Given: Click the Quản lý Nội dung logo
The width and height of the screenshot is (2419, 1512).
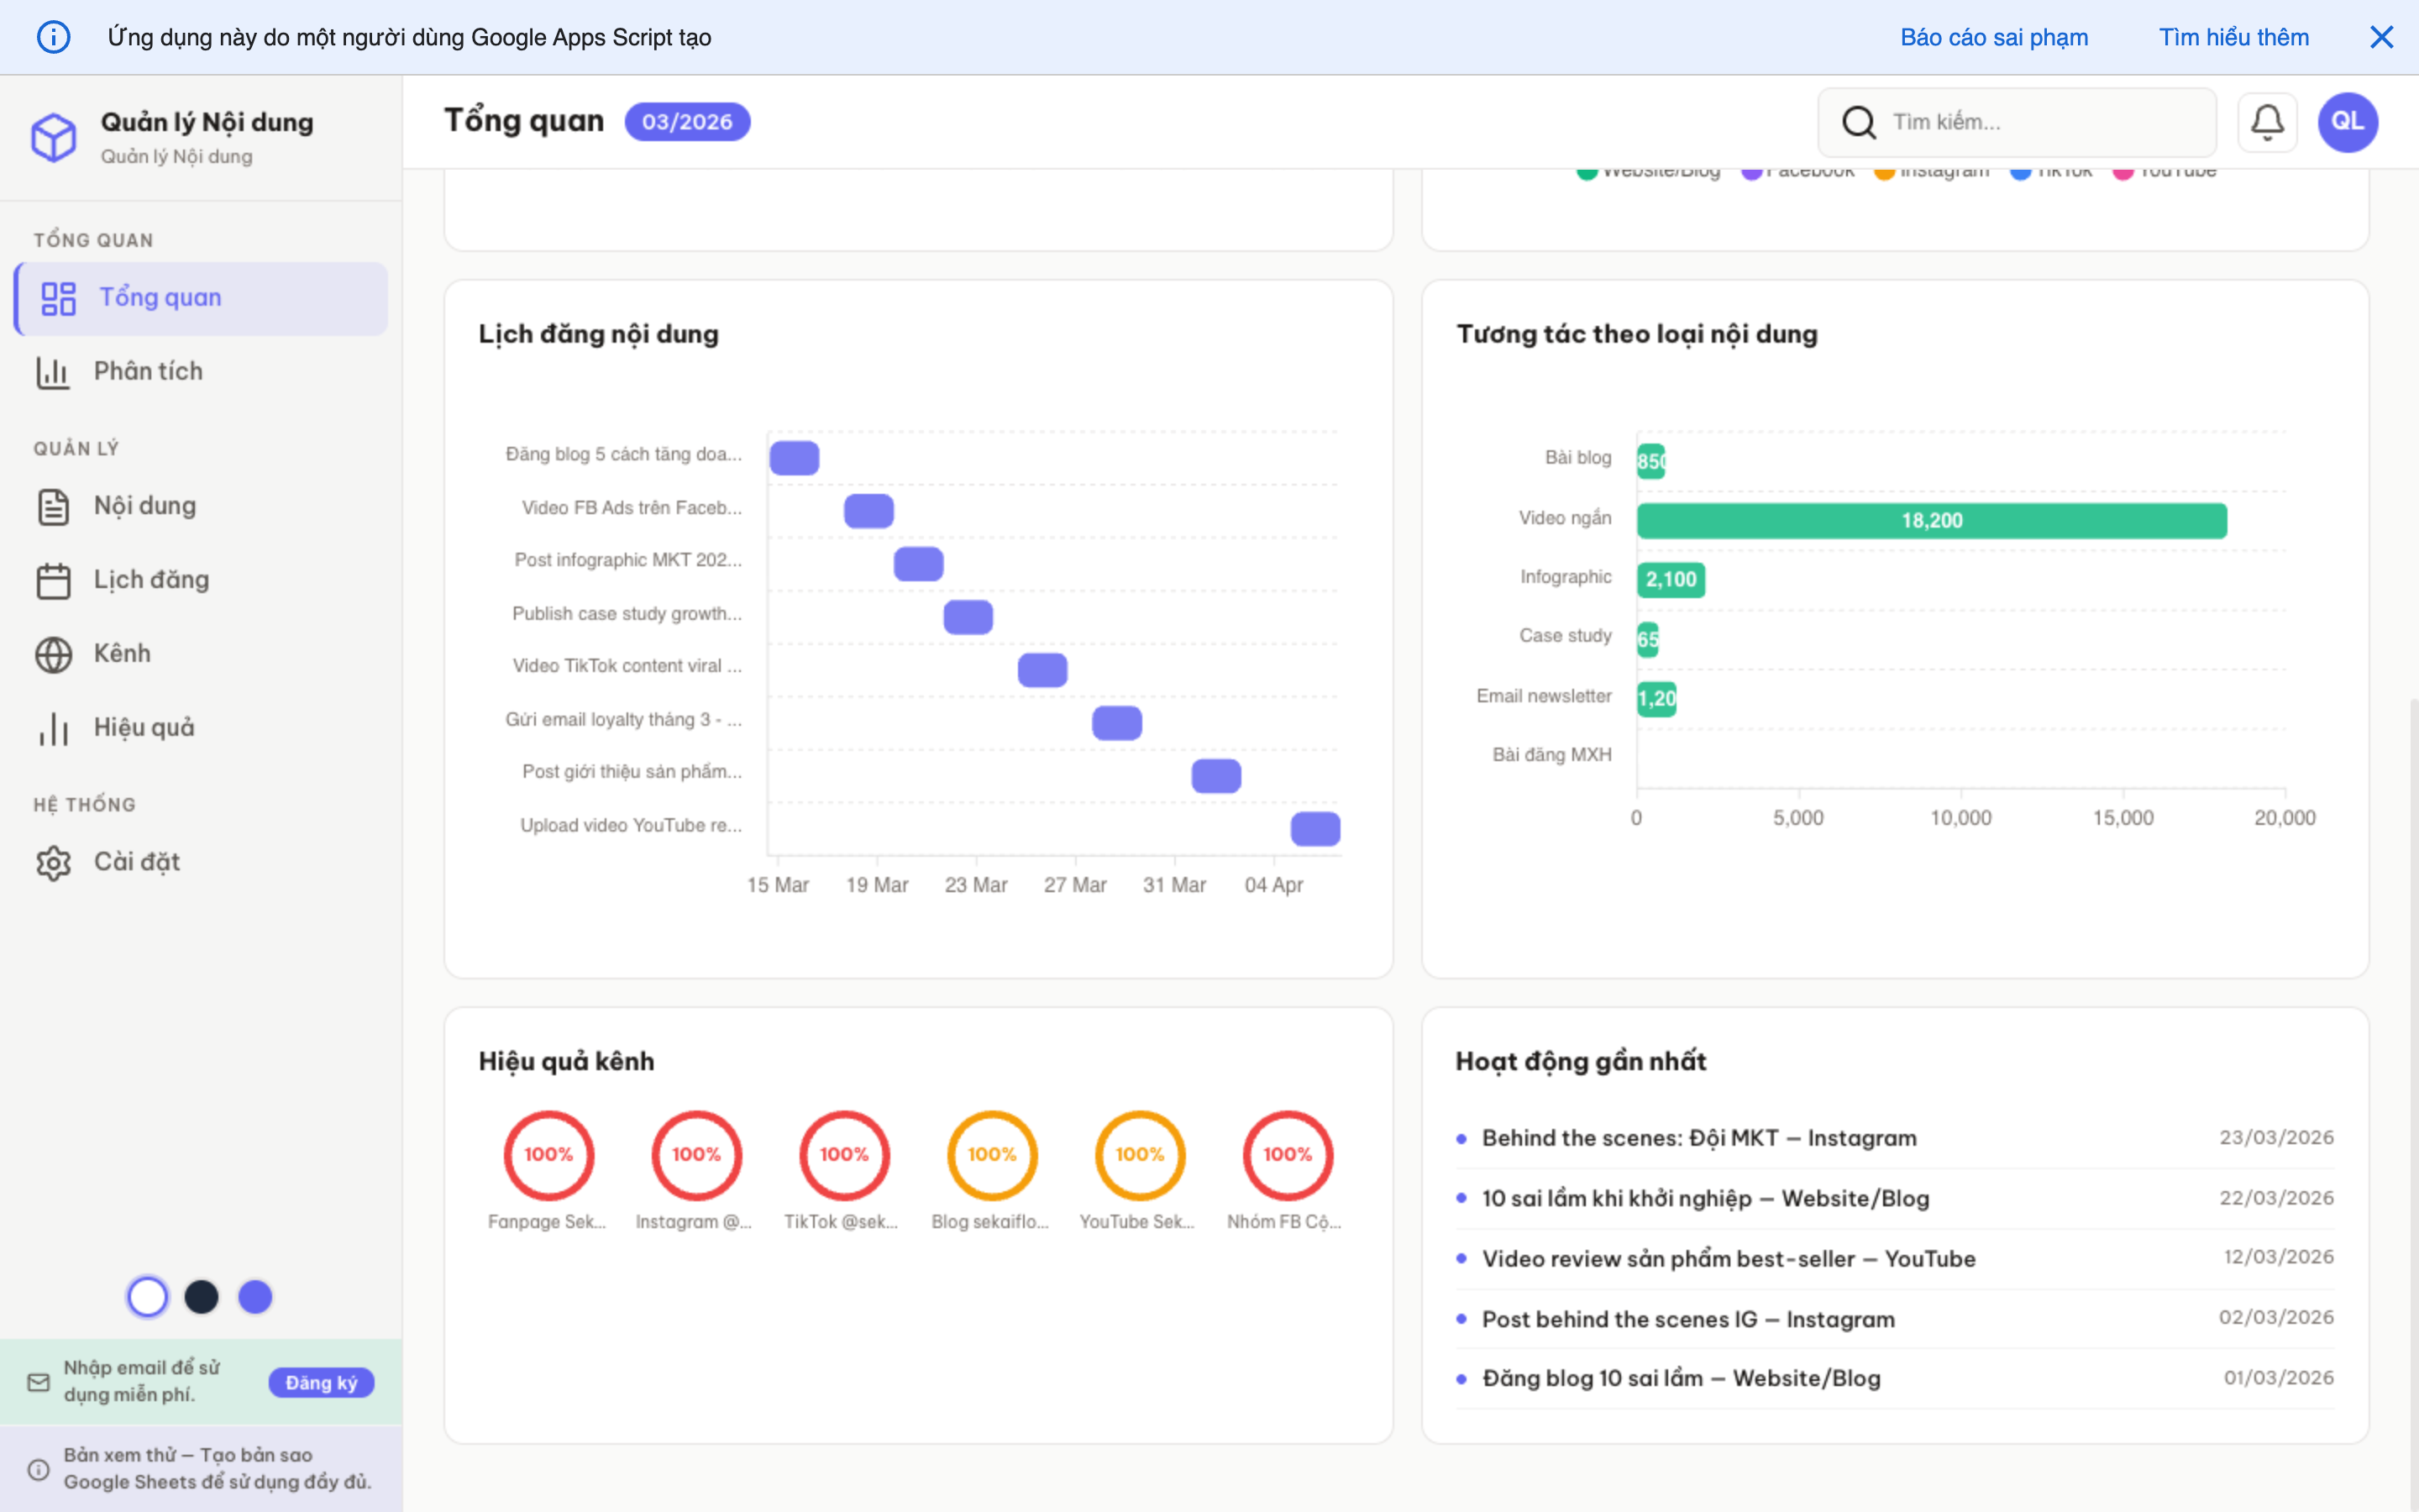Looking at the screenshot, I should coord(55,137).
